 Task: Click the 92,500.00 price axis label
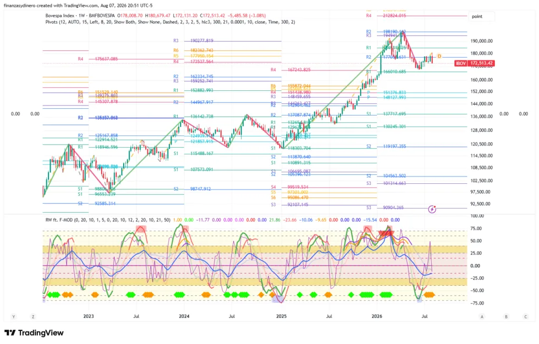tap(481, 204)
